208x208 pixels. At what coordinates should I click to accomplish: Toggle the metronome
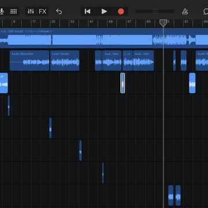[x=185, y=12]
